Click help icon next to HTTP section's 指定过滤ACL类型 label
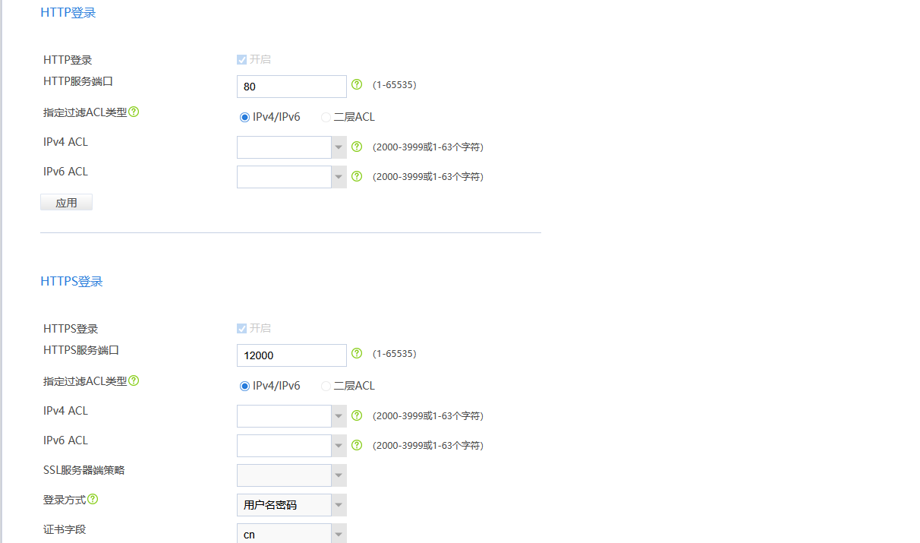 (x=134, y=112)
